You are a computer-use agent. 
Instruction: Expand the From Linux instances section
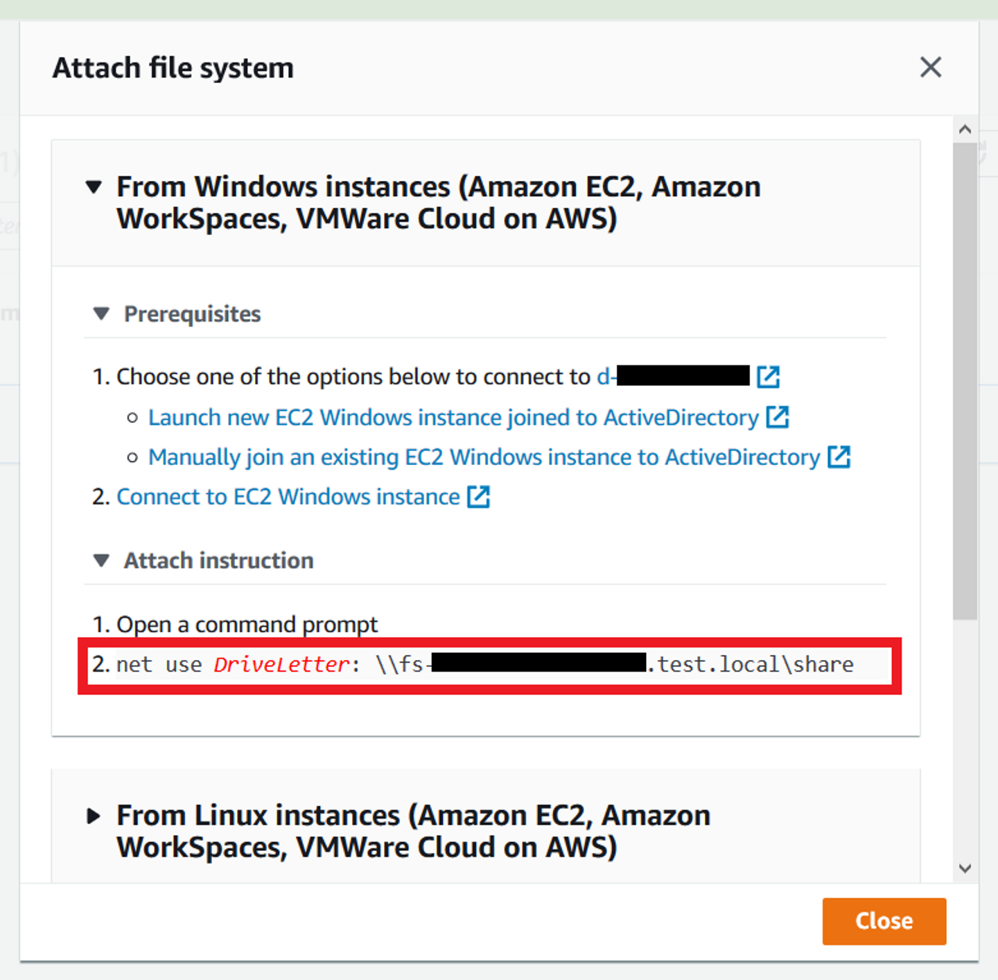coord(94,816)
